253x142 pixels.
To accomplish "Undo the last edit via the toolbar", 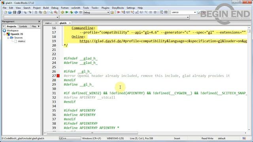I will (25, 12).
